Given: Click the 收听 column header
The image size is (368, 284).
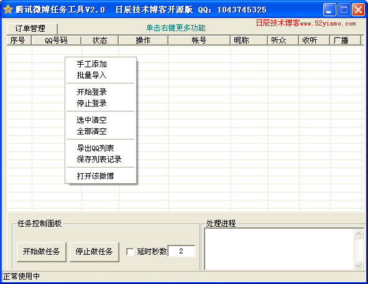Looking at the screenshot, I should [x=315, y=40].
